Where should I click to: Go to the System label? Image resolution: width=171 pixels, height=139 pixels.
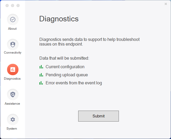click(12, 129)
